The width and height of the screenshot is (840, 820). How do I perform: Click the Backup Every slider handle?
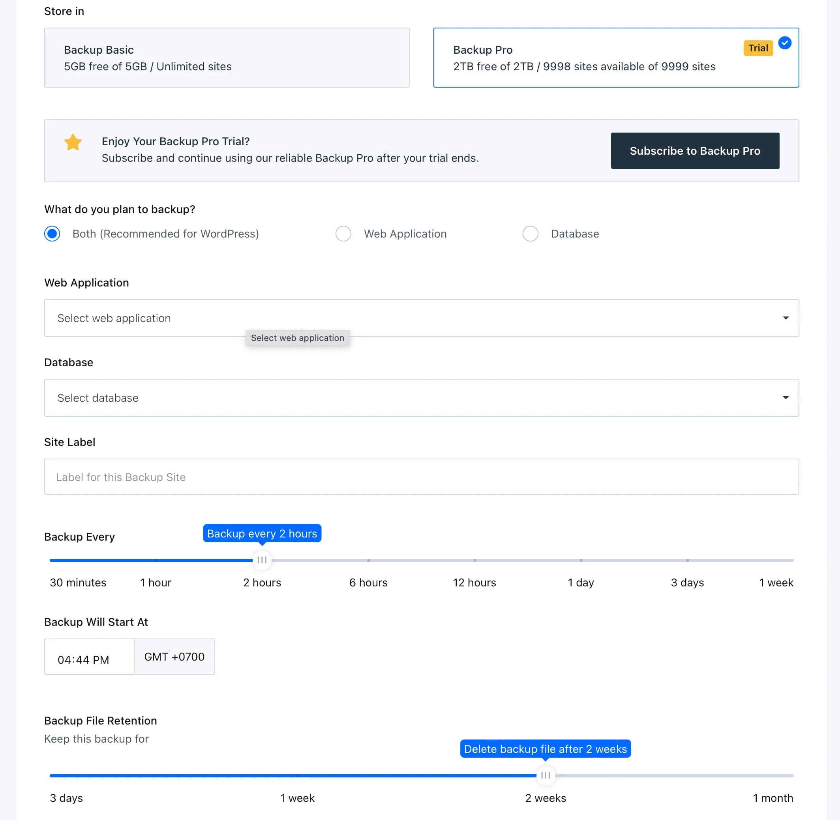pyautogui.click(x=262, y=560)
